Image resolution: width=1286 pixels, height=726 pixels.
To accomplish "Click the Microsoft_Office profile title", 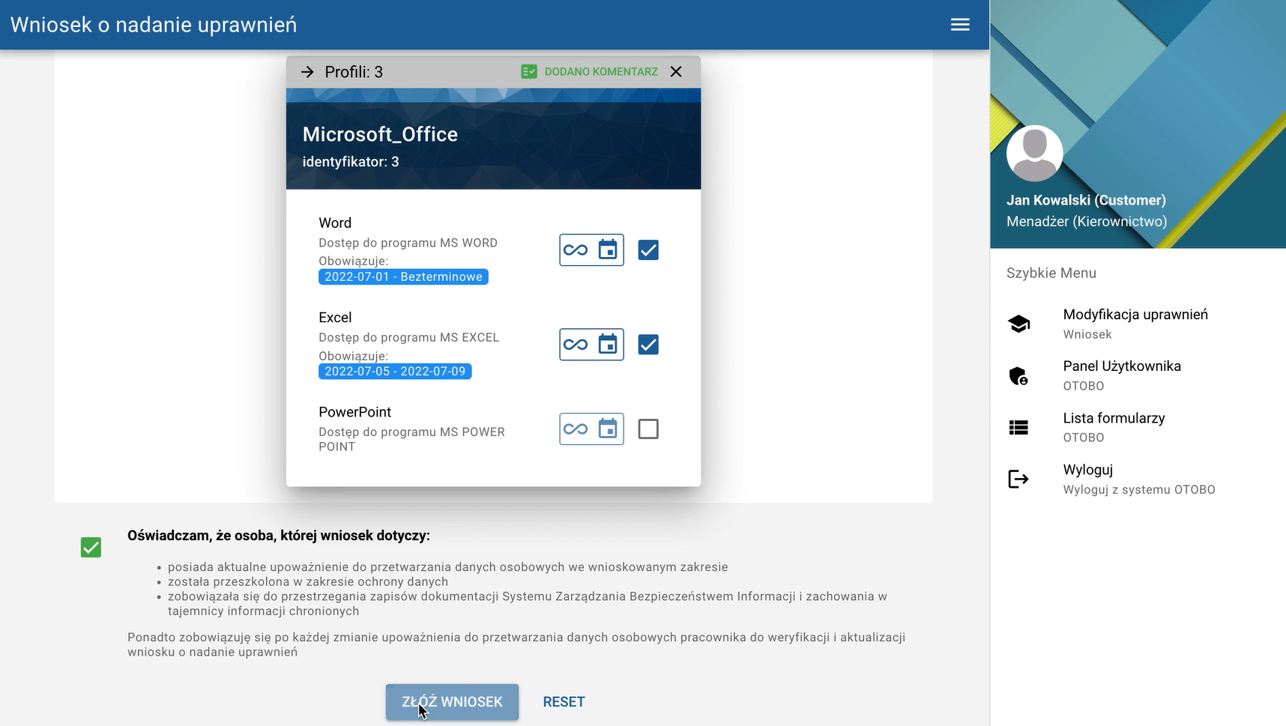I will (380, 134).
